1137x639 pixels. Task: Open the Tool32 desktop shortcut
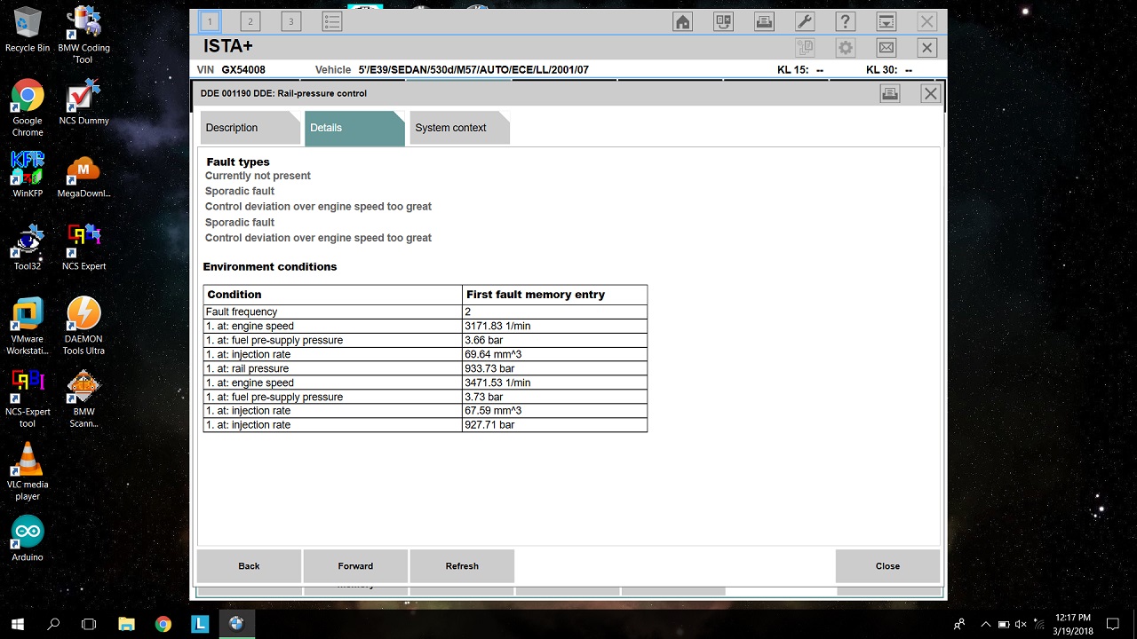28,246
